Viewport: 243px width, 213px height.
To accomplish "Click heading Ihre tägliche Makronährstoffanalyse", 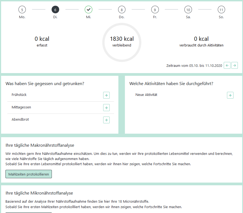I will tap(40, 145).
